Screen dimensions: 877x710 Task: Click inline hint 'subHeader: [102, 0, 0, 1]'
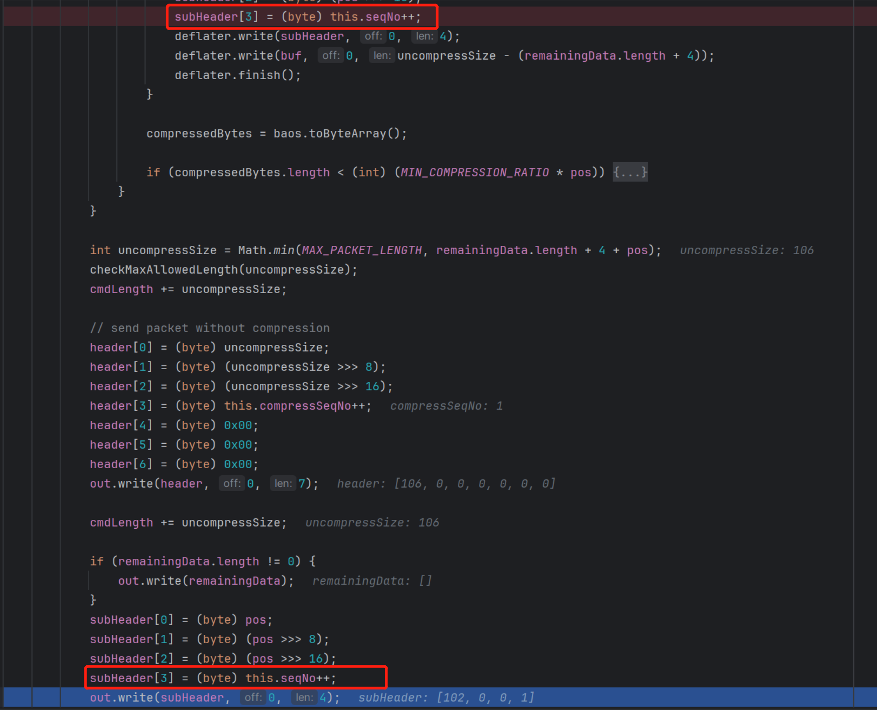point(446,698)
